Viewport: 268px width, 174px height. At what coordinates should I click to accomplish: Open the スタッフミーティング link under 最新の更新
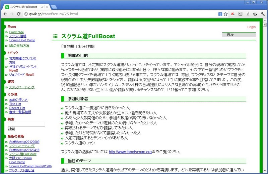(22, 146)
